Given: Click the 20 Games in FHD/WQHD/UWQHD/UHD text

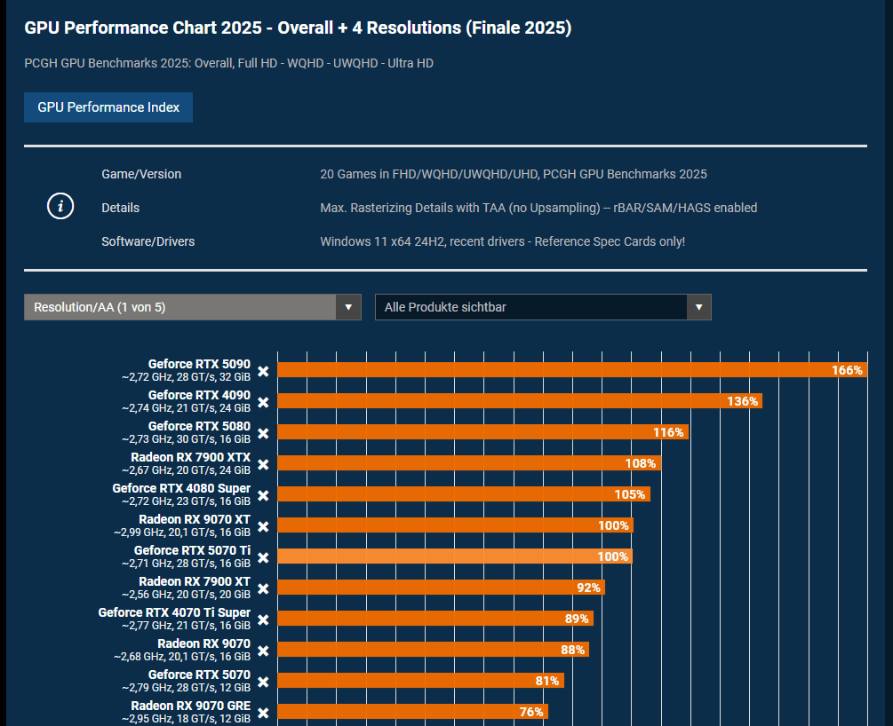Looking at the screenshot, I should [x=514, y=174].
